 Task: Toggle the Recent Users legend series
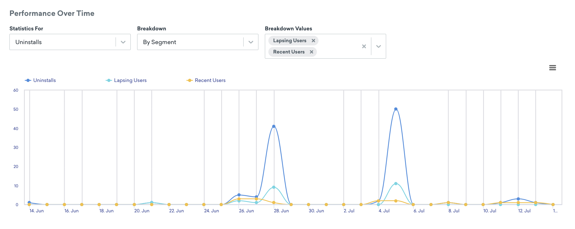(206, 80)
